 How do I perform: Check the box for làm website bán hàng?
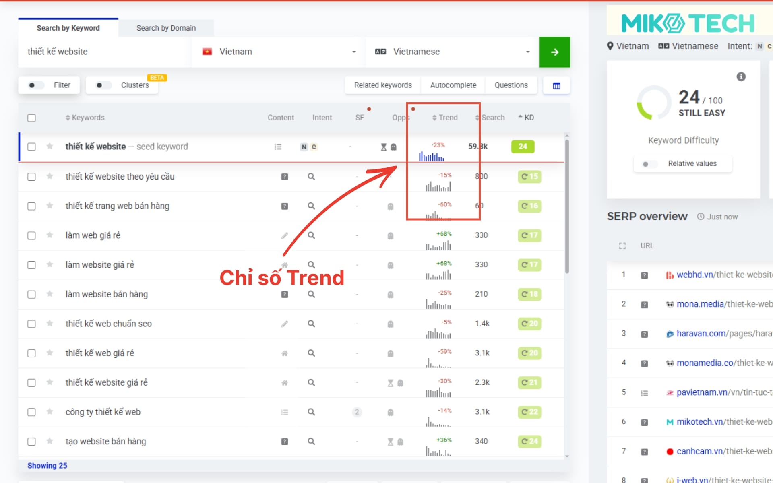pyautogui.click(x=31, y=294)
